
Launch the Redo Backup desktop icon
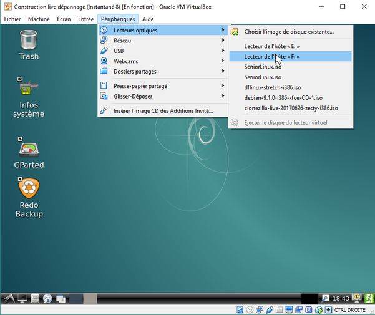pos(29,198)
